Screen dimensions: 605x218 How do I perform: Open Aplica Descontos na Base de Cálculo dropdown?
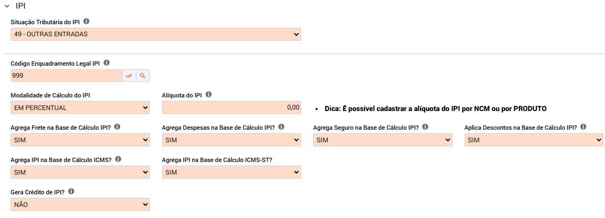pos(534,140)
